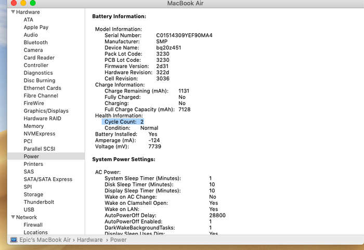Click the Voltage value 7739
The height and width of the screenshot is (250, 364).
pos(154,147)
